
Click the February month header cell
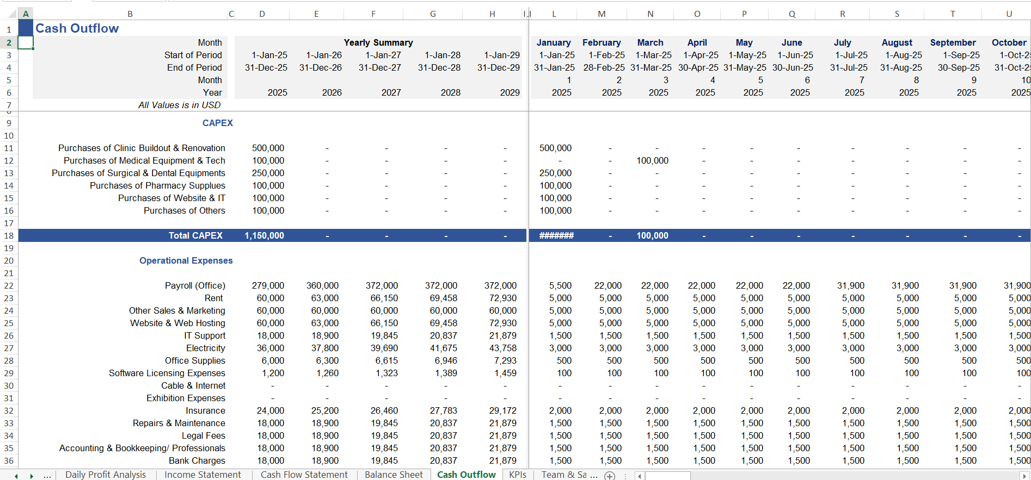click(x=602, y=42)
